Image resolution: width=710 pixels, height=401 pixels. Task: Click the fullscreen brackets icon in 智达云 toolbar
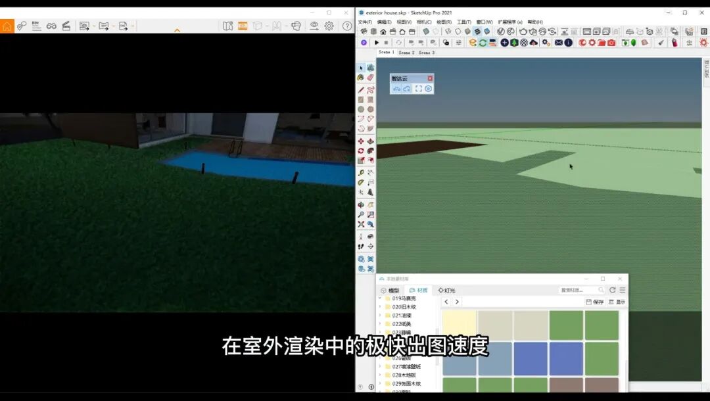pos(418,89)
